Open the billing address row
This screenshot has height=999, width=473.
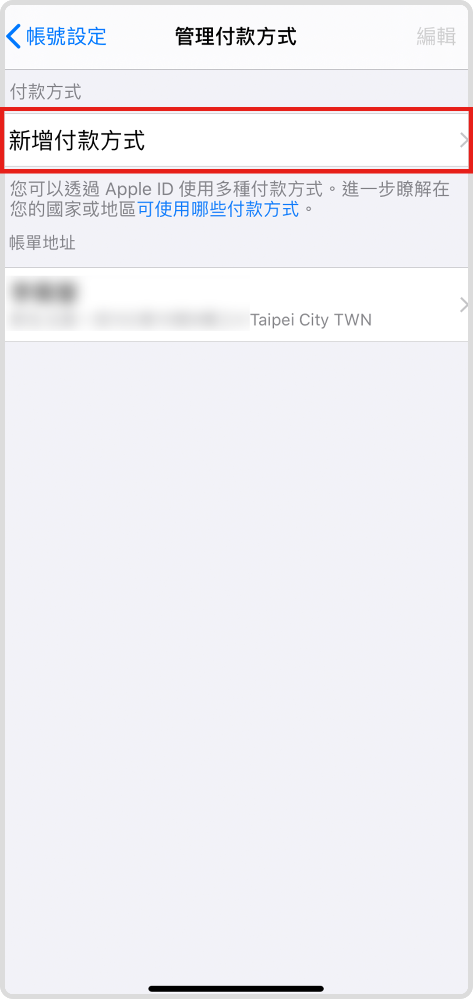236,305
